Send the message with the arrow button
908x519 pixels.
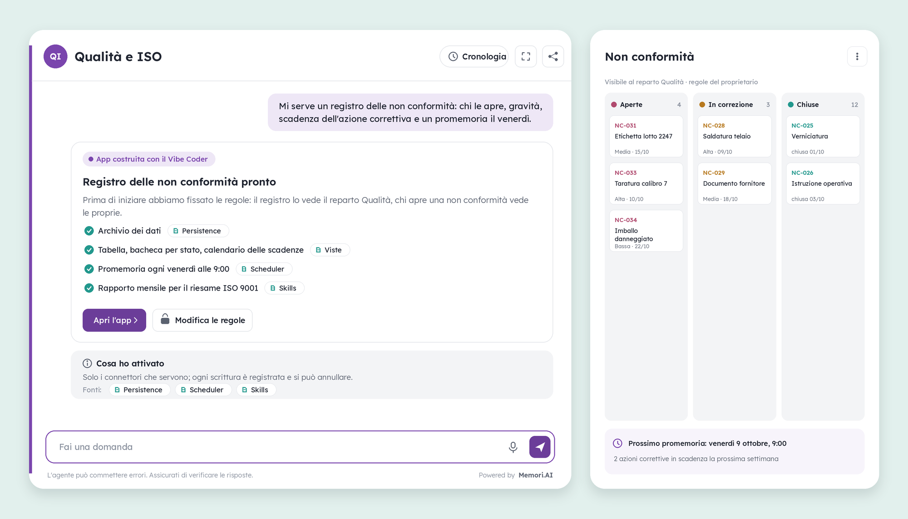click(x=540, y=447)
